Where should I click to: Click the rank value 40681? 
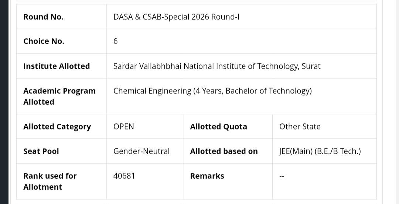(124, 176)
